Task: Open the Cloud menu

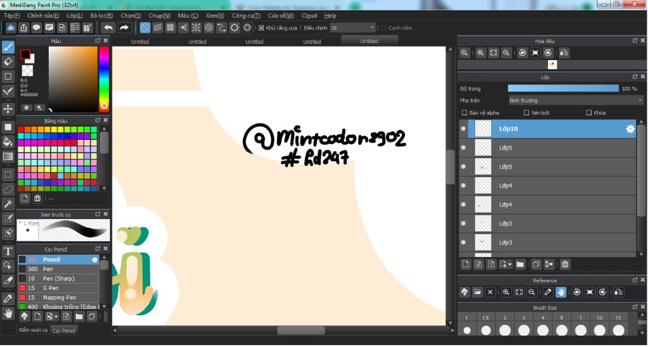Action: 309,16
